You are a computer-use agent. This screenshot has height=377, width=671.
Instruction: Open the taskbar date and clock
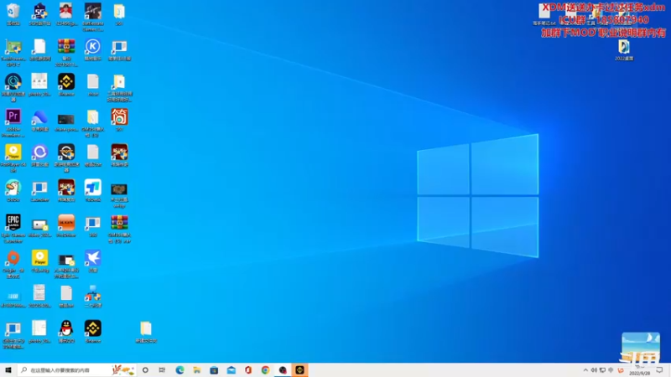click(x=639, y=370)
